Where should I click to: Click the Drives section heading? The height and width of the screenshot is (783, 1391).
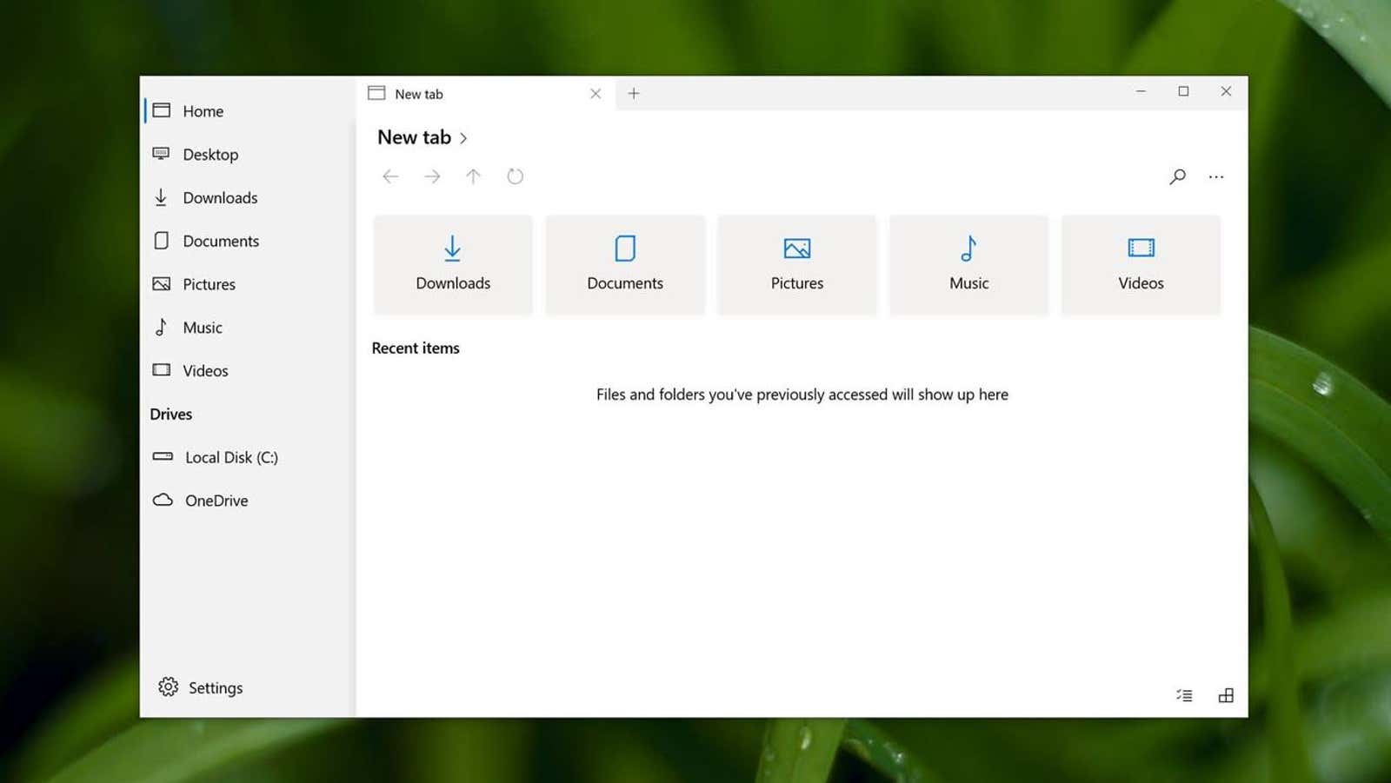click(171, 415)
